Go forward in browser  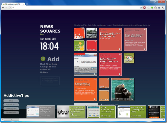pyautogui.click(x=6, y=8)
